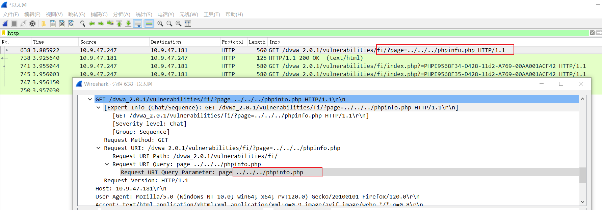The image size is (602, 210).
Task: Select packet 738 HTTP 200 OK row
Action: (x=301, y=58)
